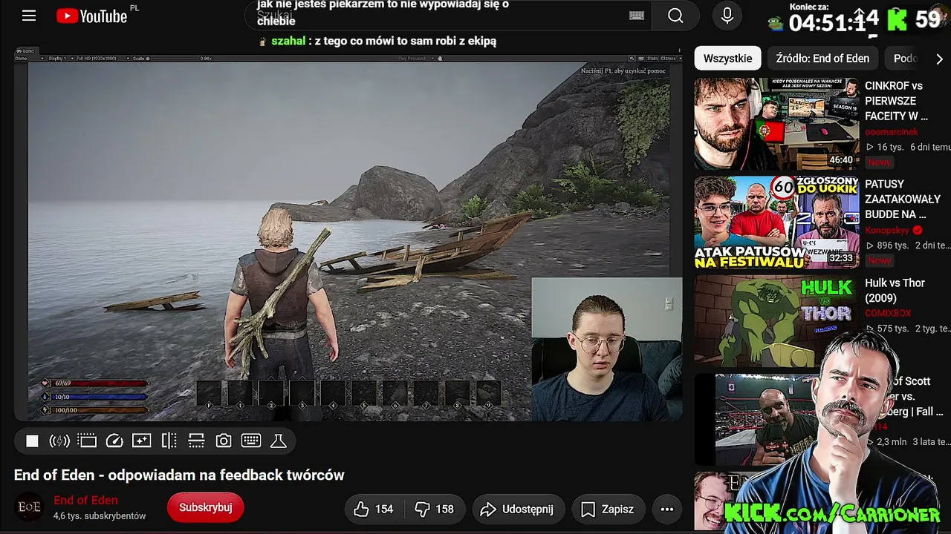Image resolution: width=951 pixels, height=534 pixels.
Task: Adjust the Scale slider in Unity game view
Action: [x=174, y=58]
